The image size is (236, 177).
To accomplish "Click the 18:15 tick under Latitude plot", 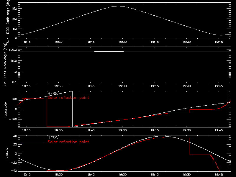I will (x=26, y=175).
